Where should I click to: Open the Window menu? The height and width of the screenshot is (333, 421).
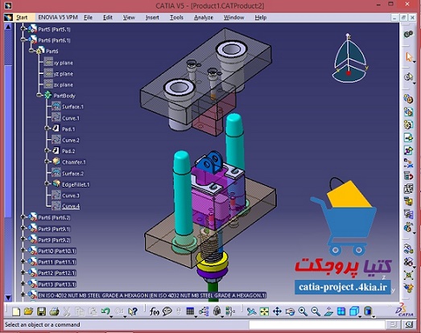[234, 18]
